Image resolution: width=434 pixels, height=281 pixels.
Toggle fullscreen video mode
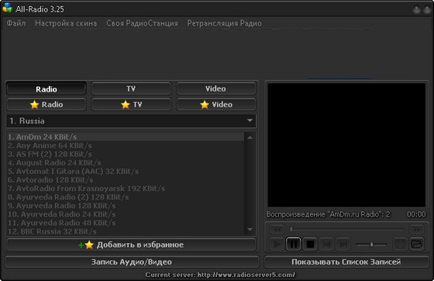pyautogui.click(x=400, y=245)
